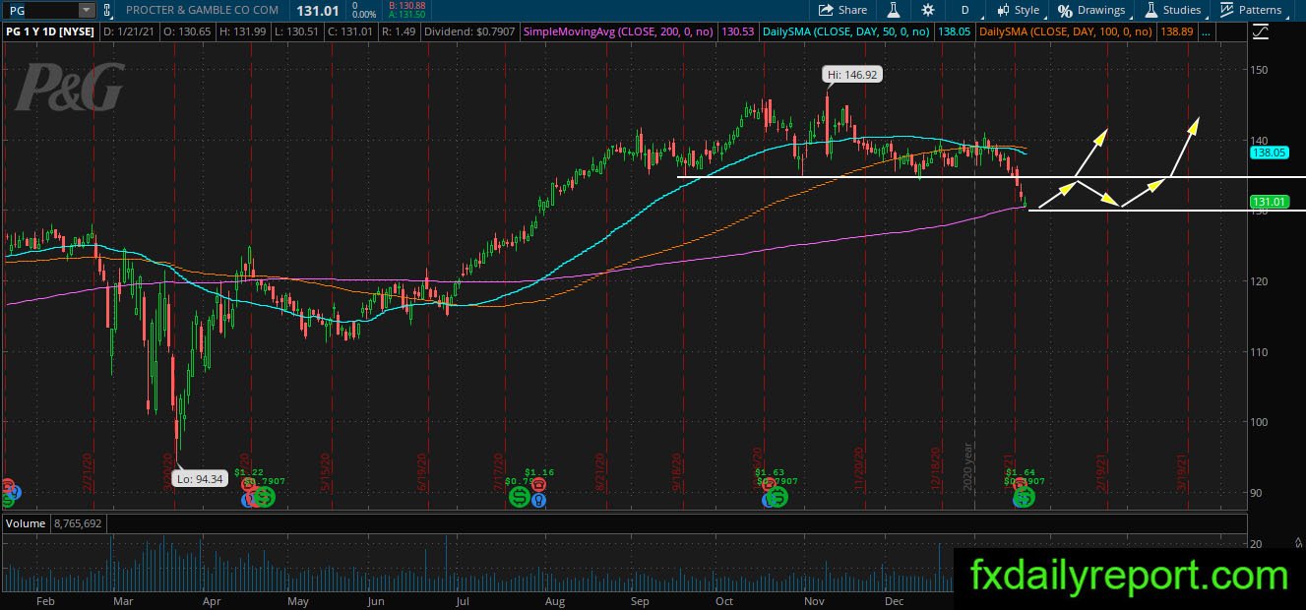Click the July blue conference call icon
Image resolution: width=1306 pixels, height=610 pixels.
[x=537, y=500]
